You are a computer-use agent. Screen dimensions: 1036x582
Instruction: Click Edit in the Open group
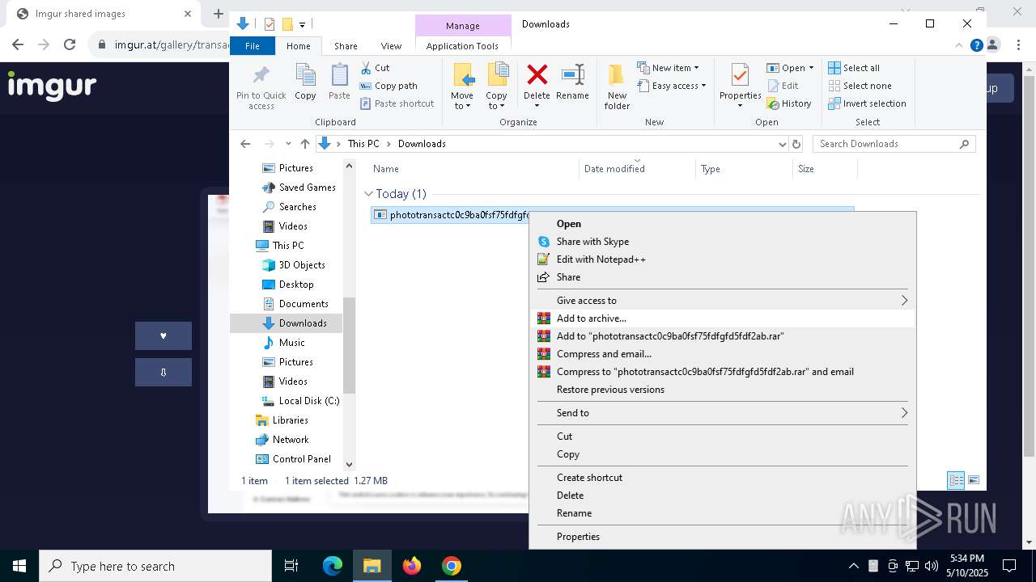tap(783, 86)
